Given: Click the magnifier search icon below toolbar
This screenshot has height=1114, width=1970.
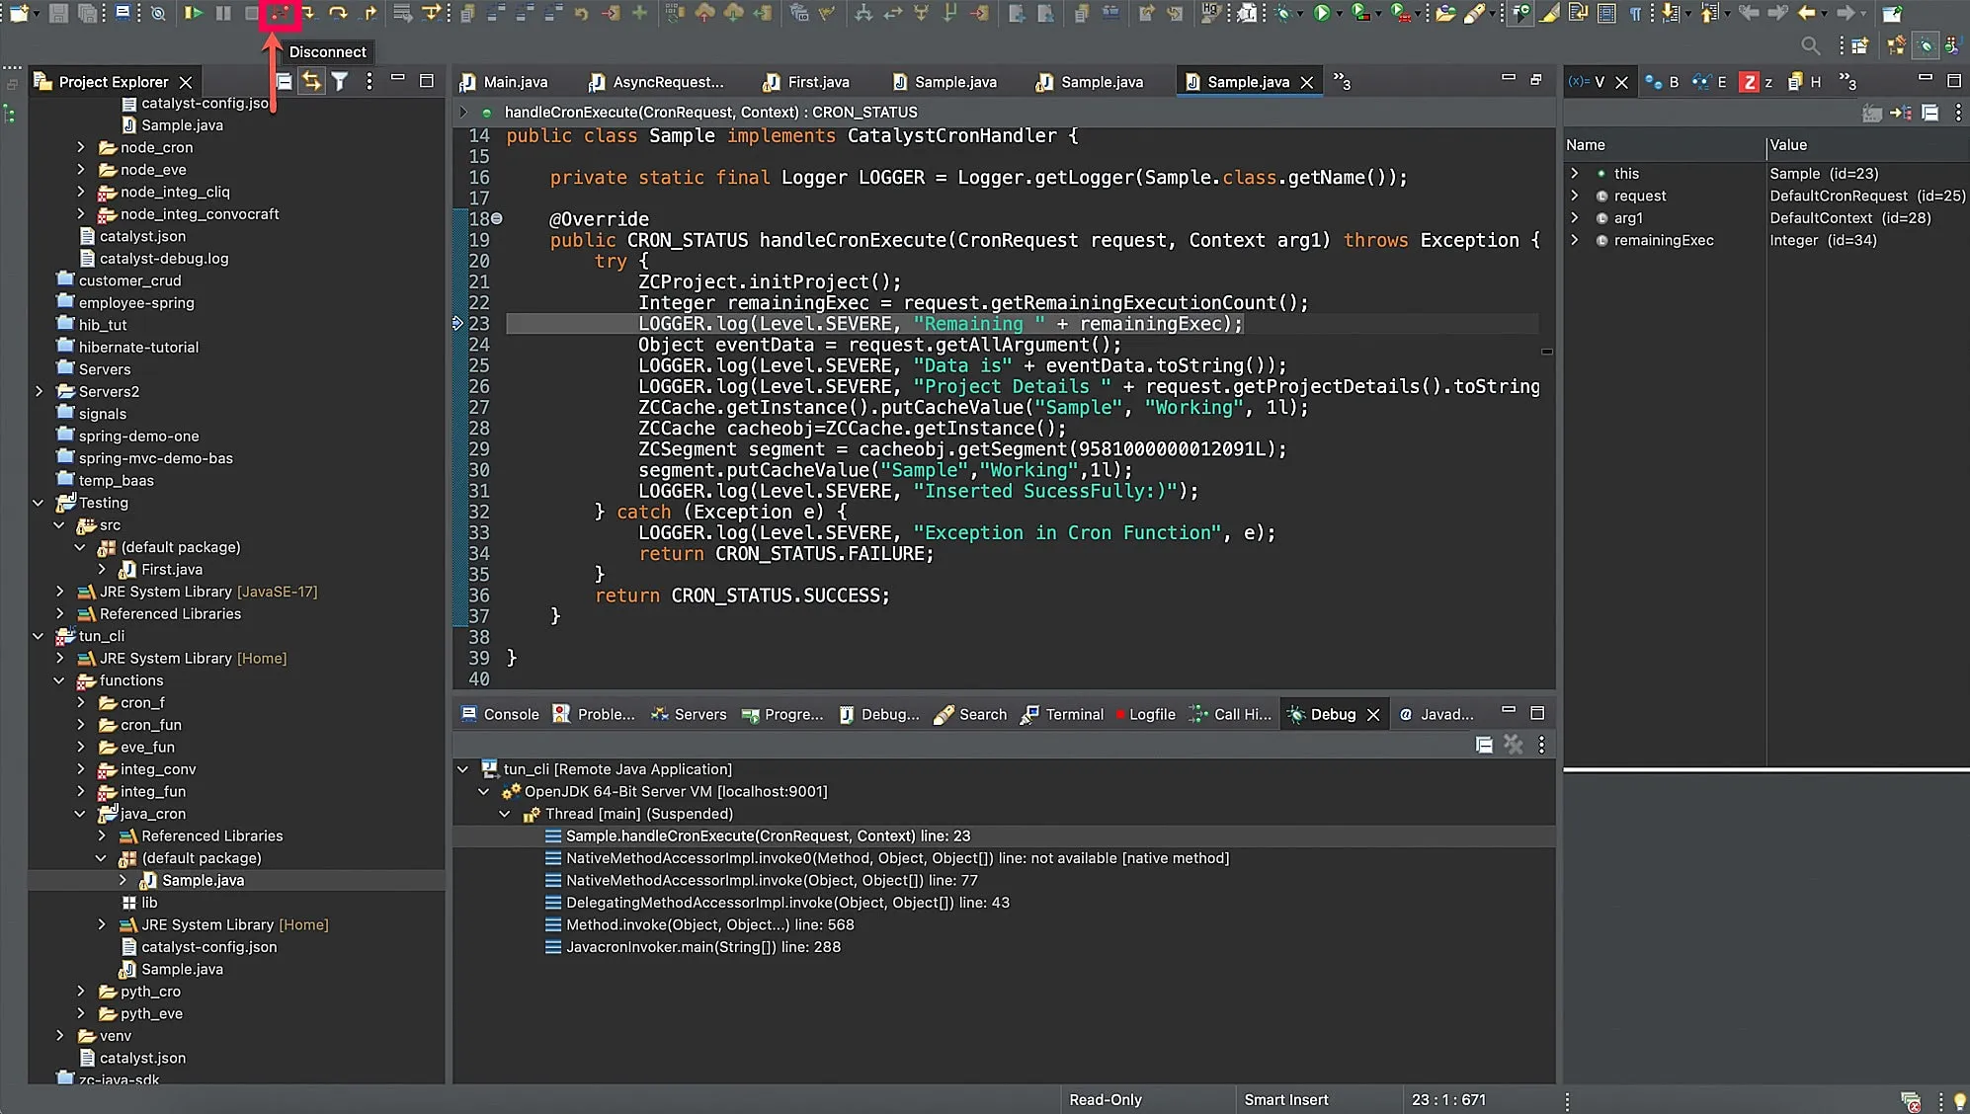Looking at the screenshot, I should pos(1812,46).
